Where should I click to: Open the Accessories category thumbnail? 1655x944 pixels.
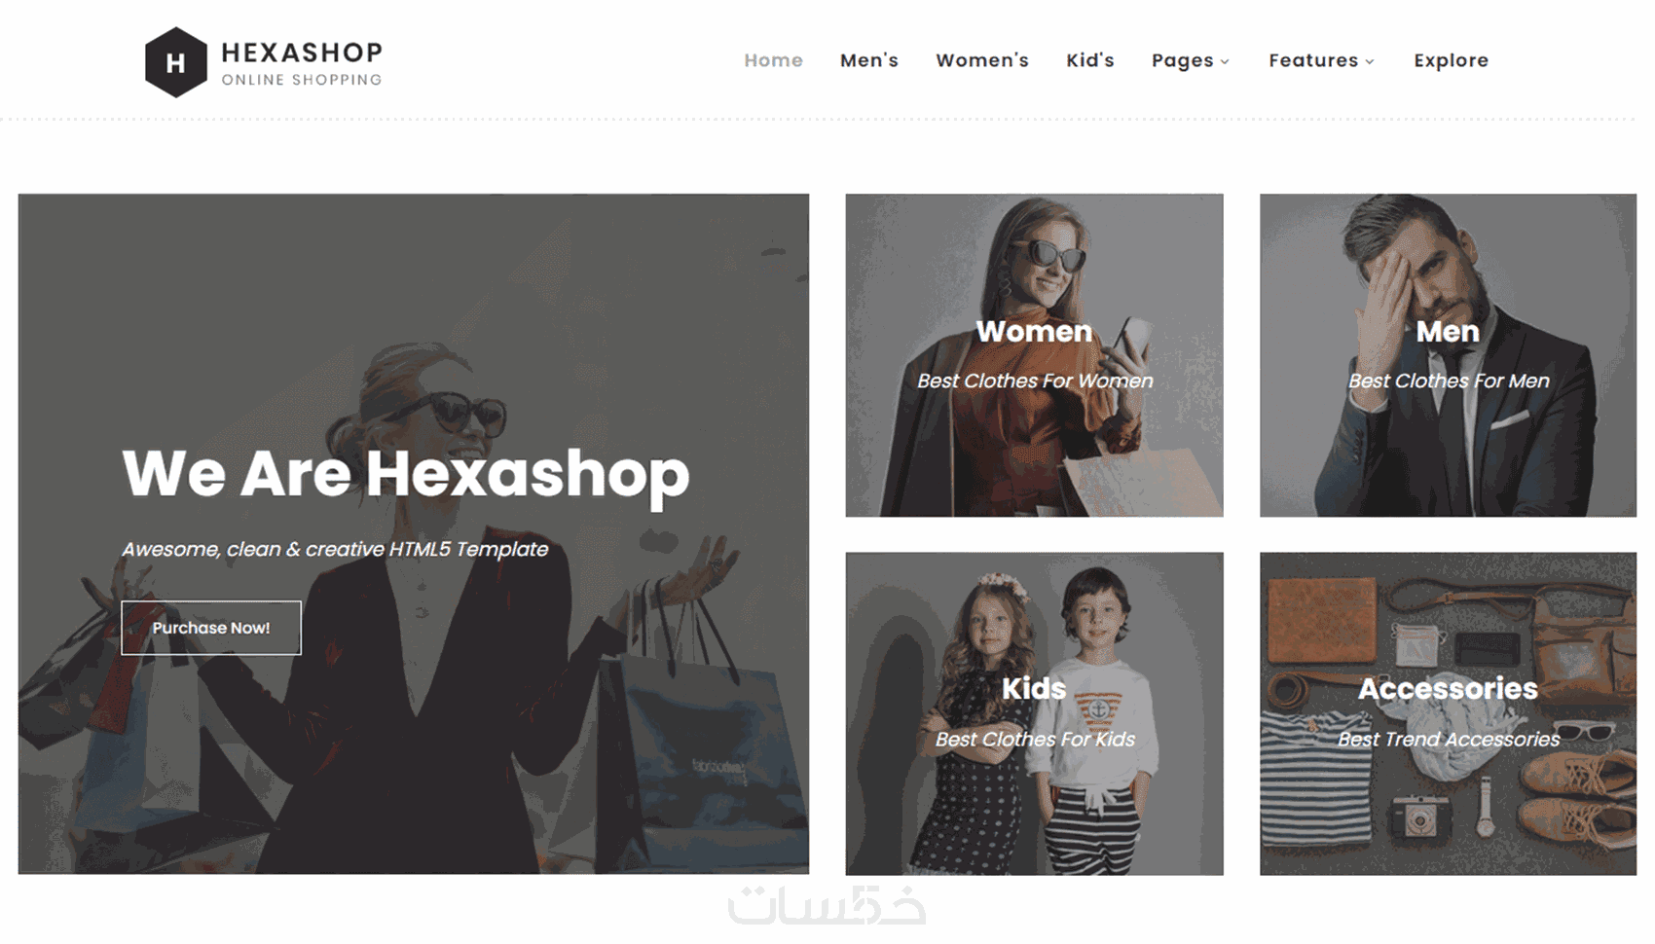point(1449,713)
